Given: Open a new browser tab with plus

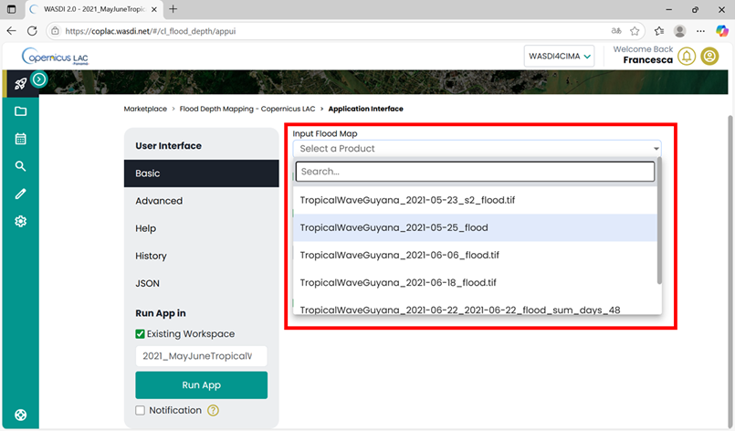Looking at the screenshot, I should [173, 9].
